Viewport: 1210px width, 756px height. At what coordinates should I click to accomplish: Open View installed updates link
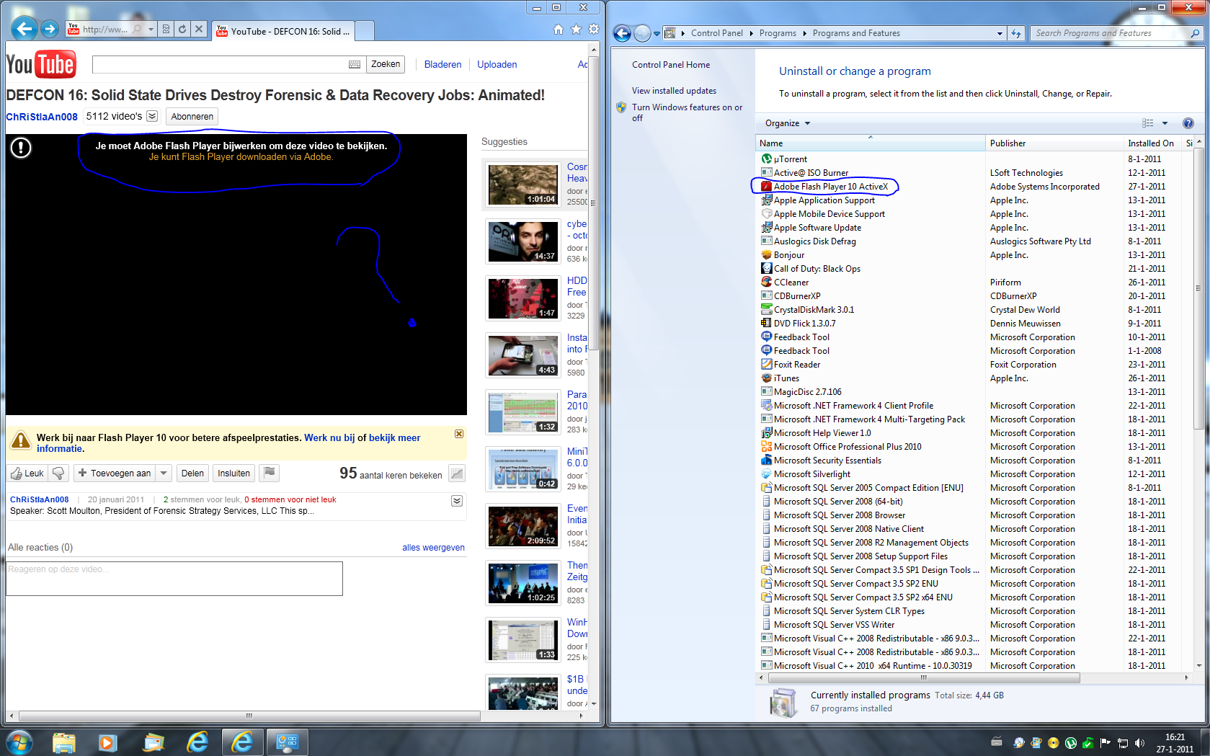coord(674,91)
